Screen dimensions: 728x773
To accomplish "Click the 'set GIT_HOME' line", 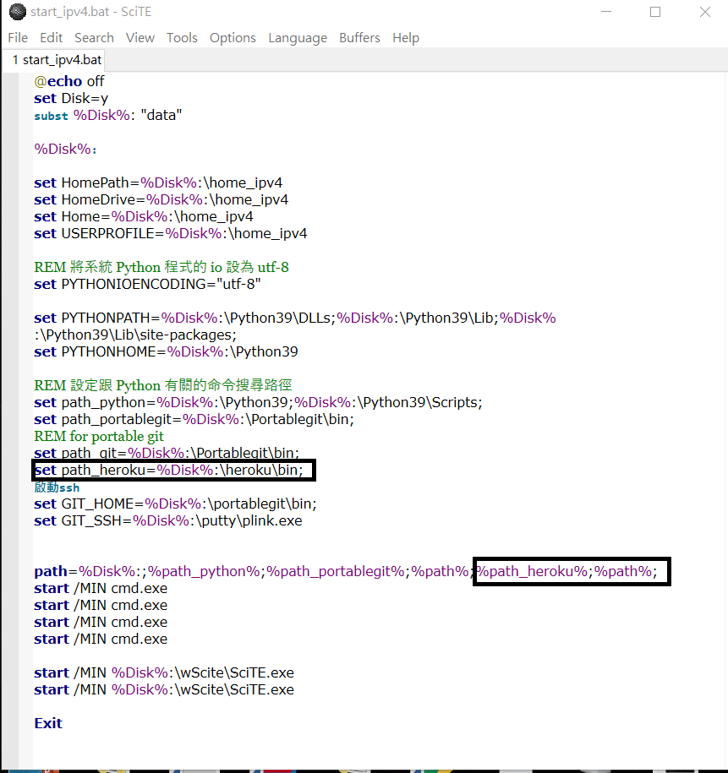I will click(x=175, y=504).
